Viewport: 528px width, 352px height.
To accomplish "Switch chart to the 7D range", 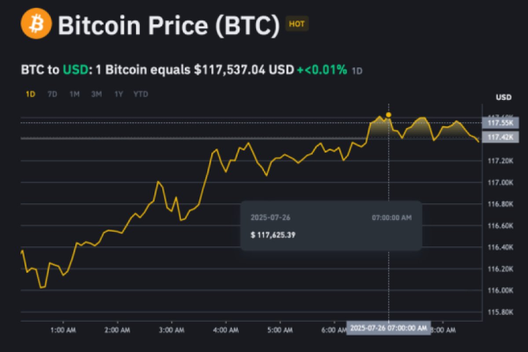I will [52, 94].
